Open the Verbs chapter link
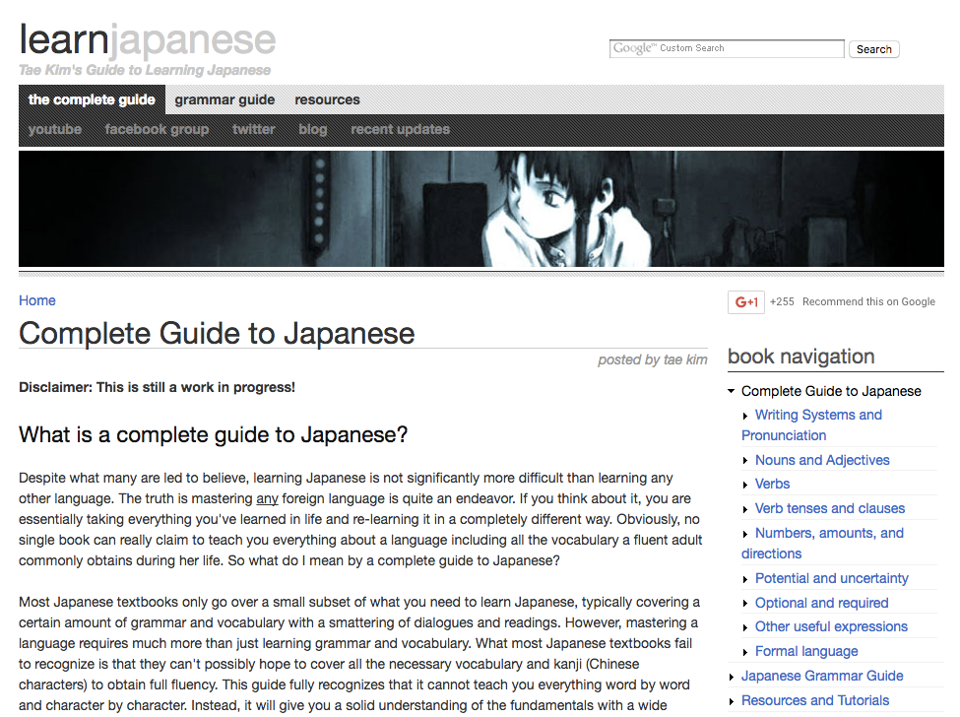The height and width of the screenshot is (717, 960). (x=772, y=484)
